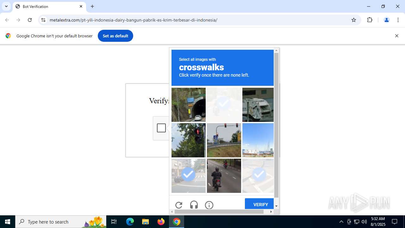Open Chrome extensions puzzle icon
The height and width of the screenshot is (228, 405).
(370, 20)
